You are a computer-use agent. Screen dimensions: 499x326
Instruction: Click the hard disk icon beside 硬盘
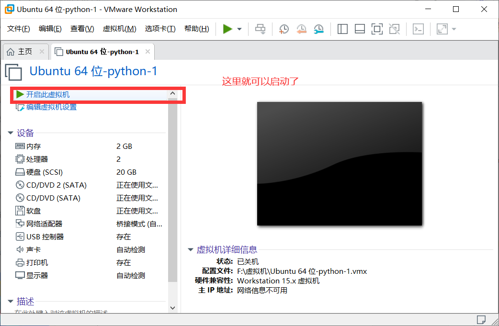20,172
